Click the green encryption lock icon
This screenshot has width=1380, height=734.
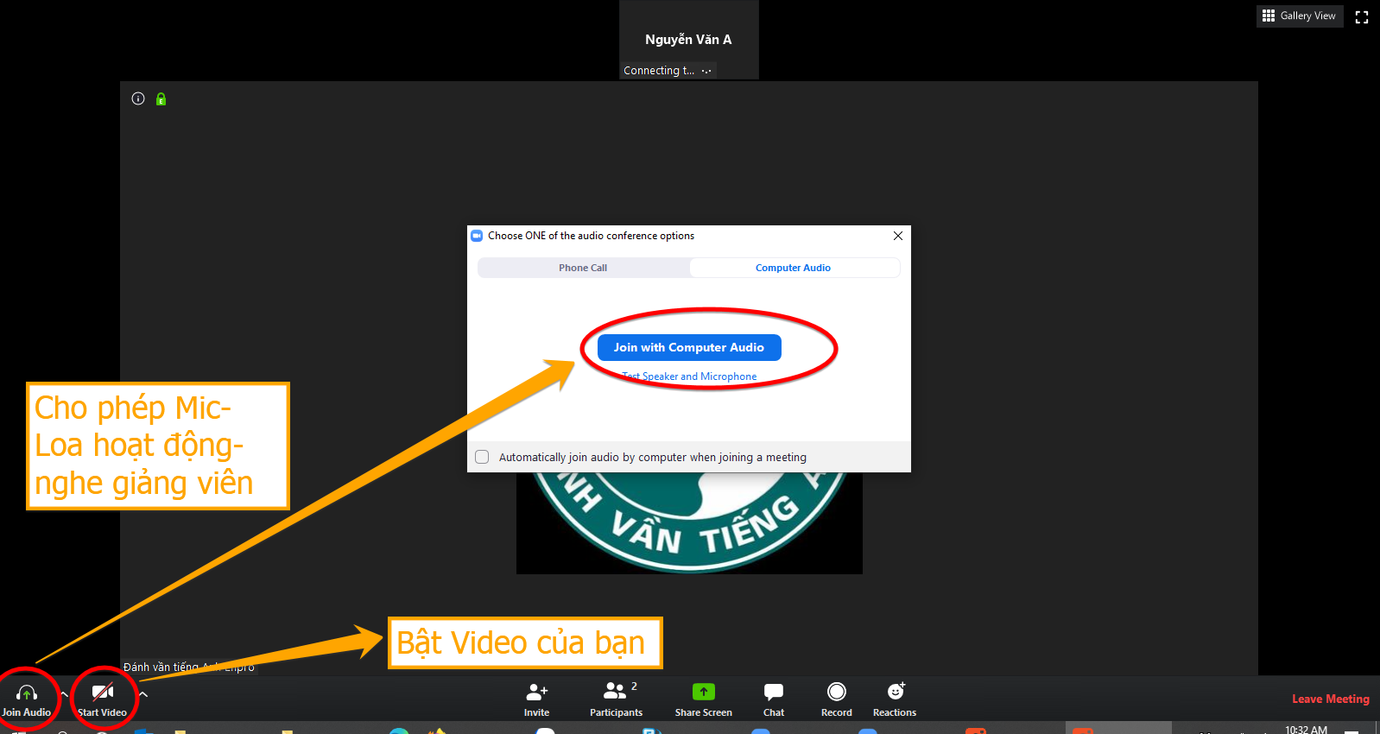coord(161,99)
